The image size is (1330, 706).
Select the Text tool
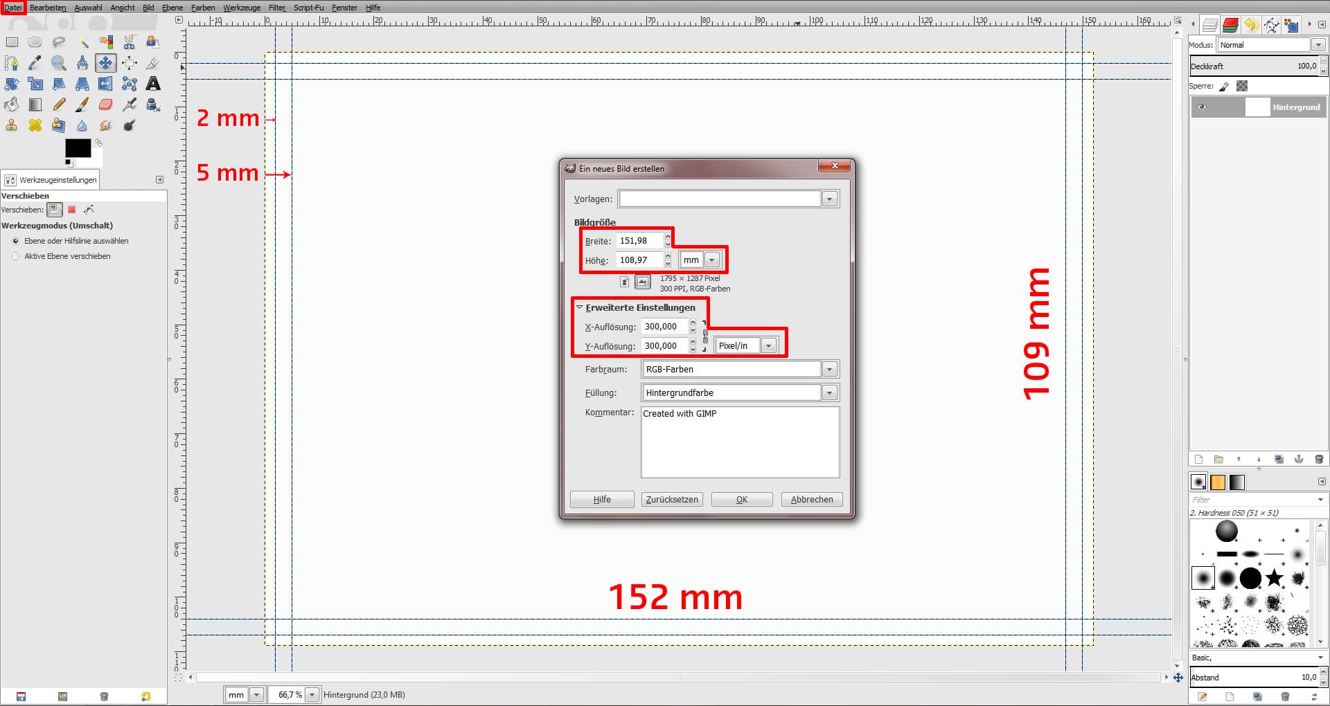152,84
